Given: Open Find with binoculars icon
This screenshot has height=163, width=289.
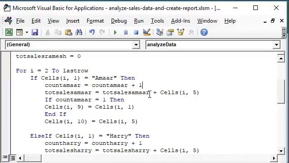Looking at the screenshot, I should tap(79, 32).
